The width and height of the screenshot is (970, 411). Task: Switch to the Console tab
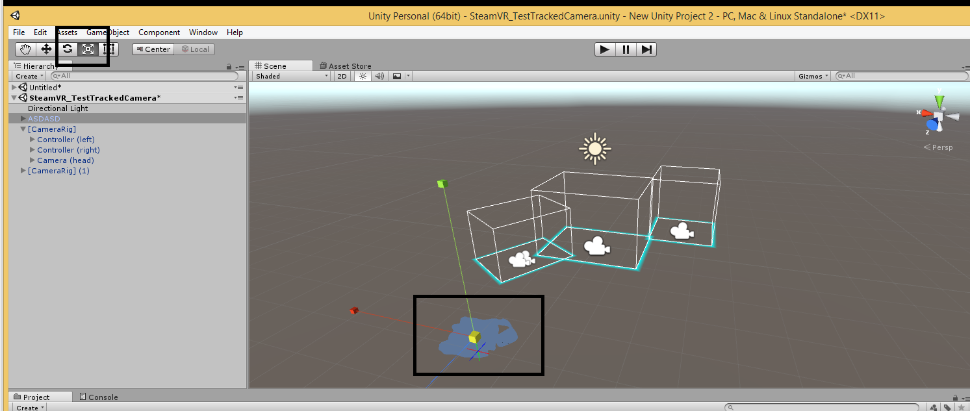[x=99, y=397]
